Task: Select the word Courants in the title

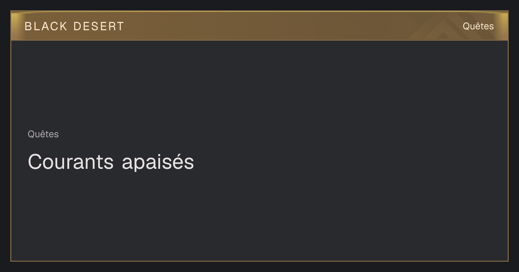Action: coord(70,162)
